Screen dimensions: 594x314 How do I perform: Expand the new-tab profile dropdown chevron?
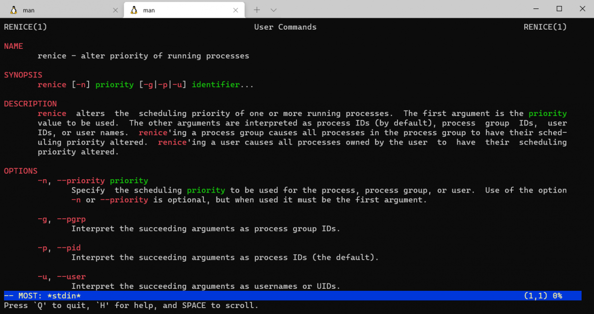click(274, 10)
